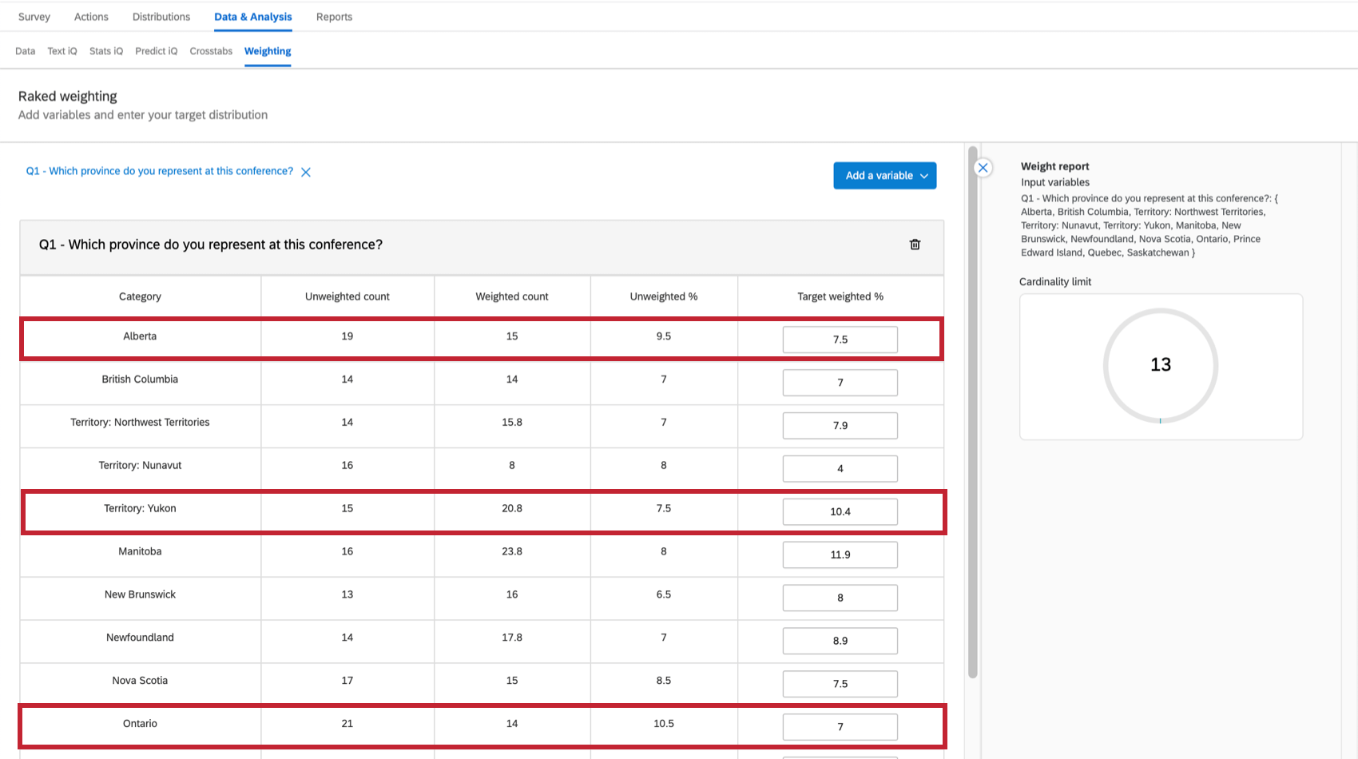Click the Predict iQ tab

pyautogui.click(x=156, y=50)
